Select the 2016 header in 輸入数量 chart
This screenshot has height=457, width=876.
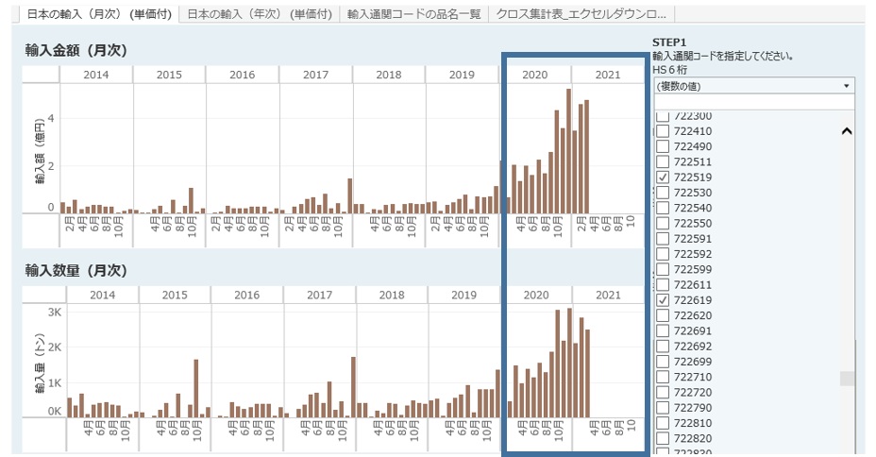(x=247, y=295)
